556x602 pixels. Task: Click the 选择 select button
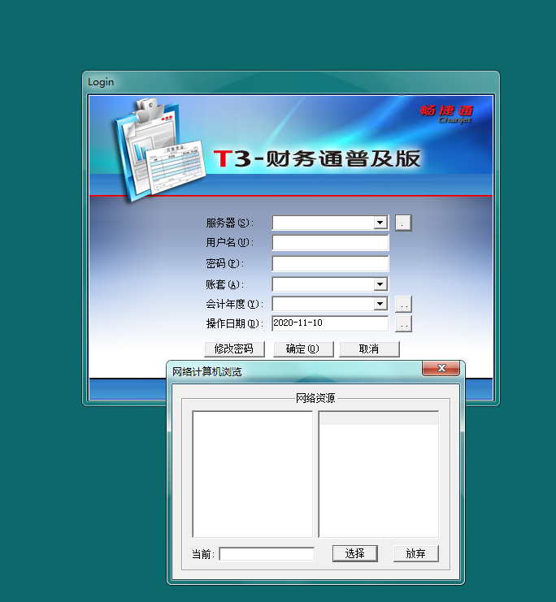pos(354,553)
